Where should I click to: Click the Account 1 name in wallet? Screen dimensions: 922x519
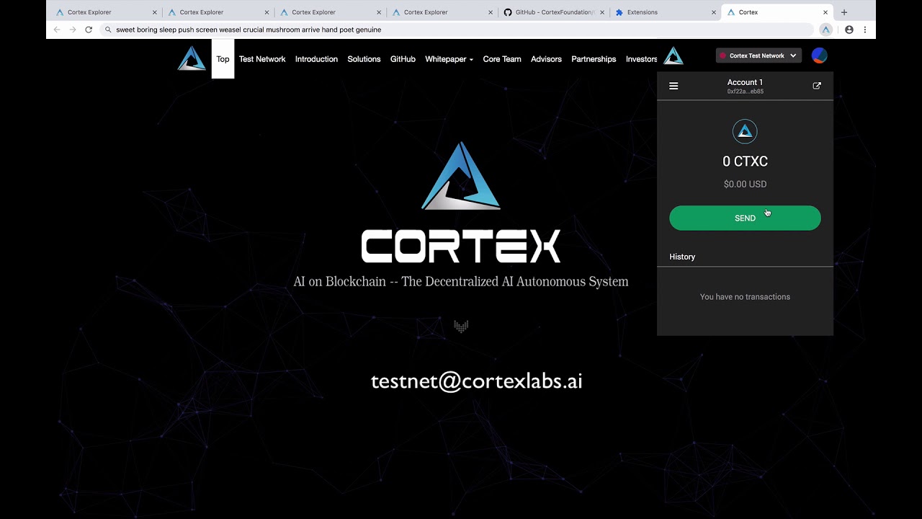pyautogui.click(x=745, y=82)
